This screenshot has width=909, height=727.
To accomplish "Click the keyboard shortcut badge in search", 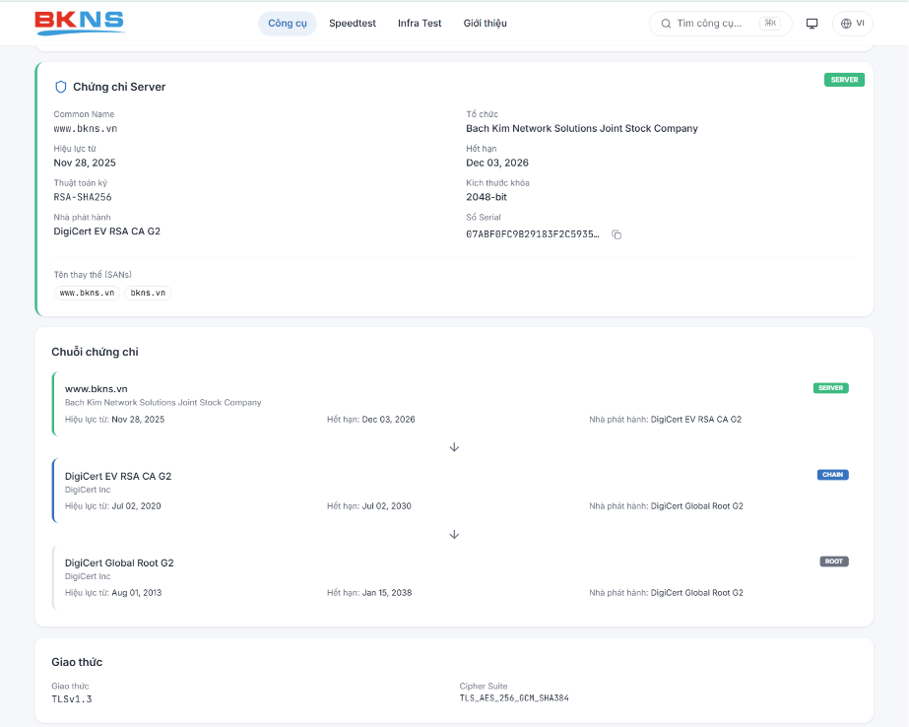I will pyautogui.click(x=770, y=24).
